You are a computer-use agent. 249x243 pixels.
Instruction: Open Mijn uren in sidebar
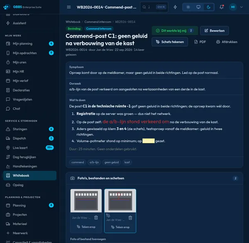click(x=30, y=62)
